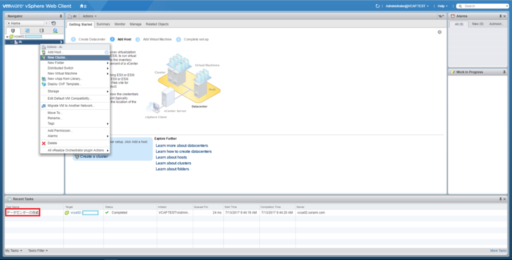Click the vcsa02 target icon in tasks row
512x260 pixels.
pos(67,213)
